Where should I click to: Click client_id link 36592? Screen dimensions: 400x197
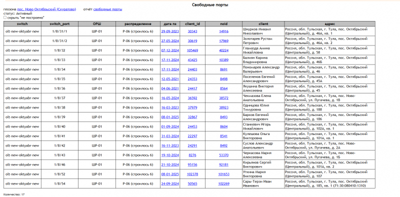(192, 98)
